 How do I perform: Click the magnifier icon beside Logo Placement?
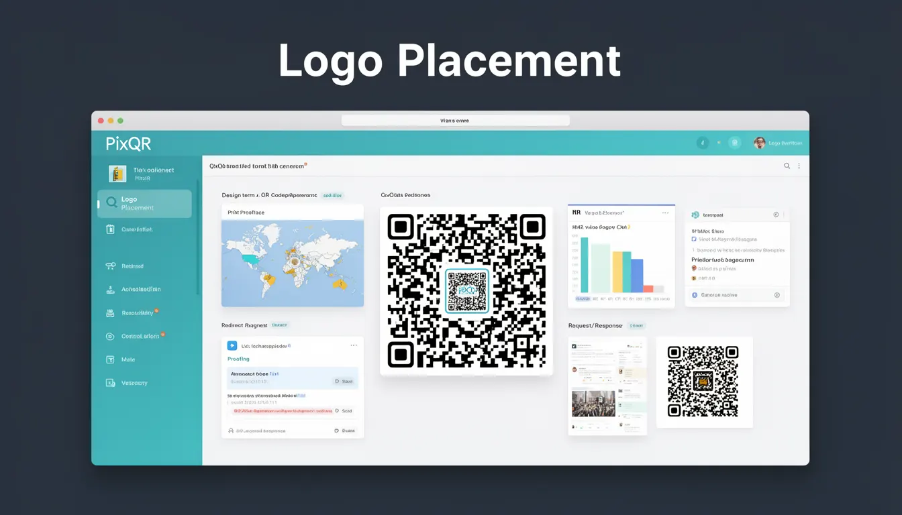point(111,203)
